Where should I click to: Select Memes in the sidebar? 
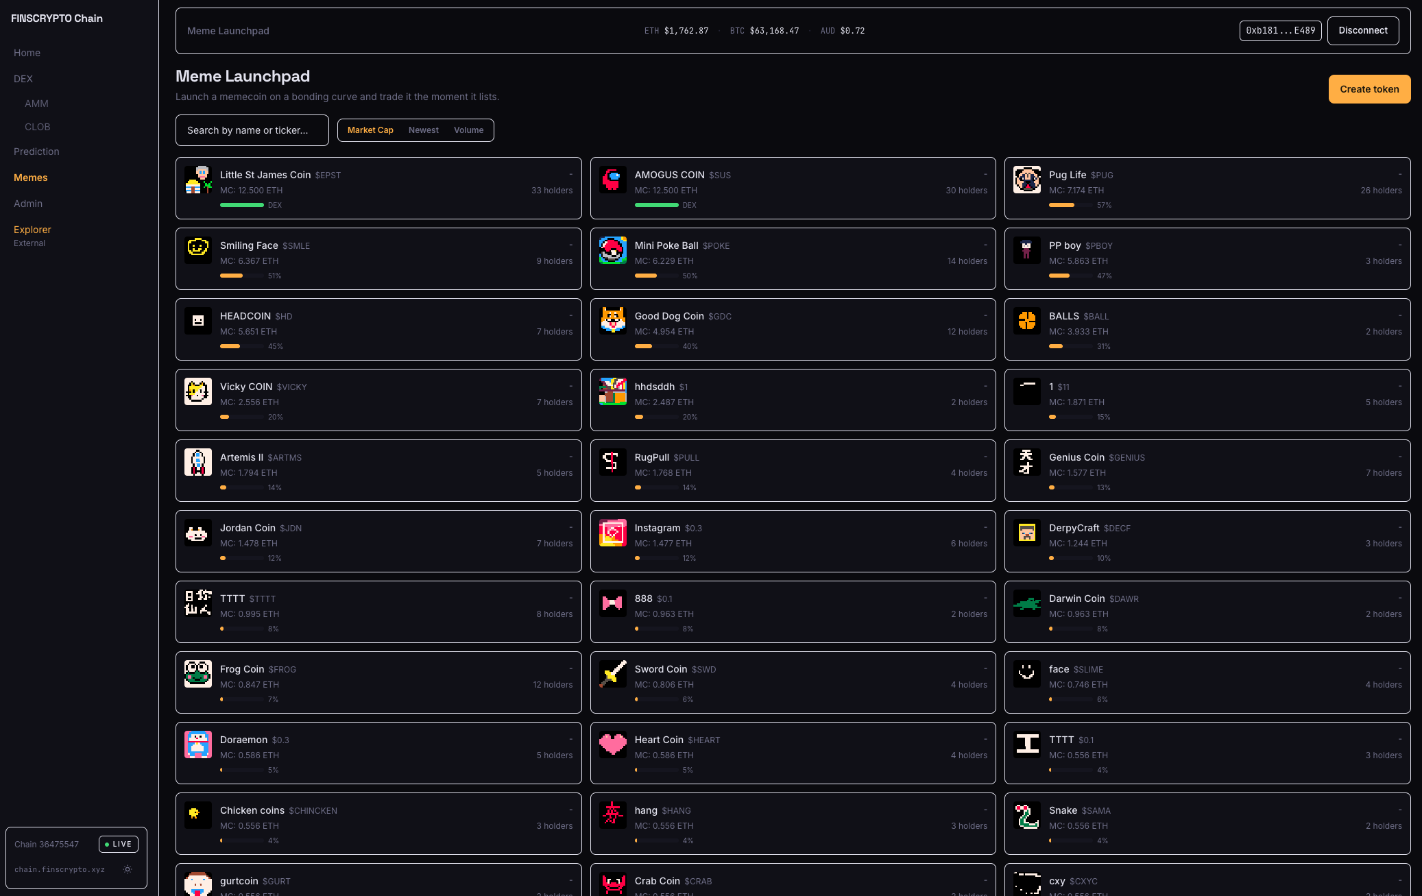[x=31, y=178]
